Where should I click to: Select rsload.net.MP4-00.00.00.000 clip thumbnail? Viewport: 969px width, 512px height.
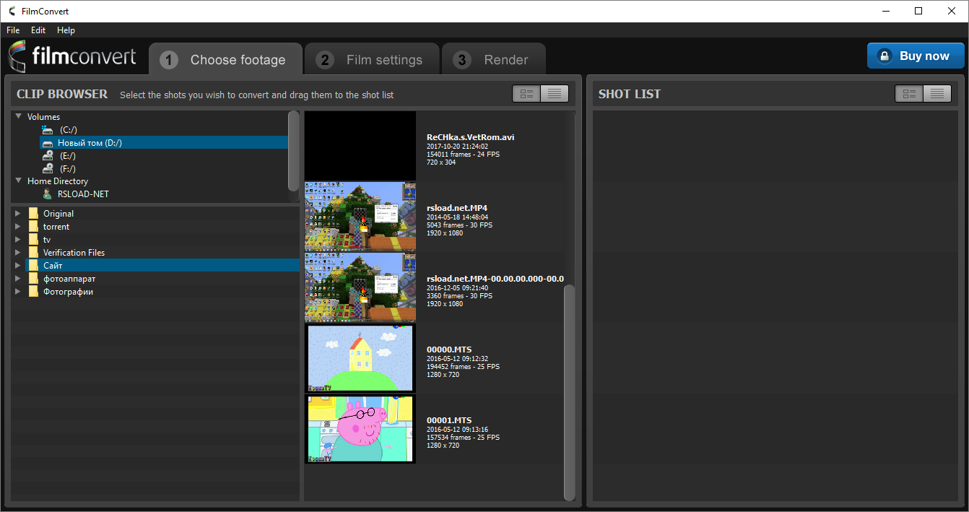click(360, 287)
